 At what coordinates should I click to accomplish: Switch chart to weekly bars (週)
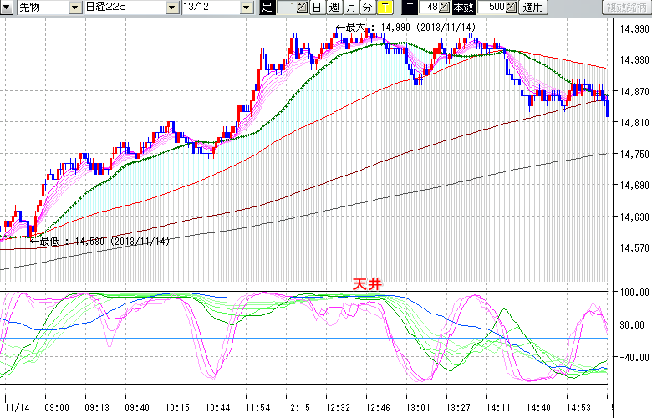[x=334, y=8]
